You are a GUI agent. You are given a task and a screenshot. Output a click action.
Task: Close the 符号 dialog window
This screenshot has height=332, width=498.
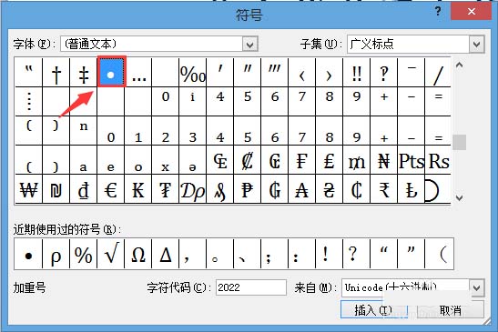tap(472, 12)
